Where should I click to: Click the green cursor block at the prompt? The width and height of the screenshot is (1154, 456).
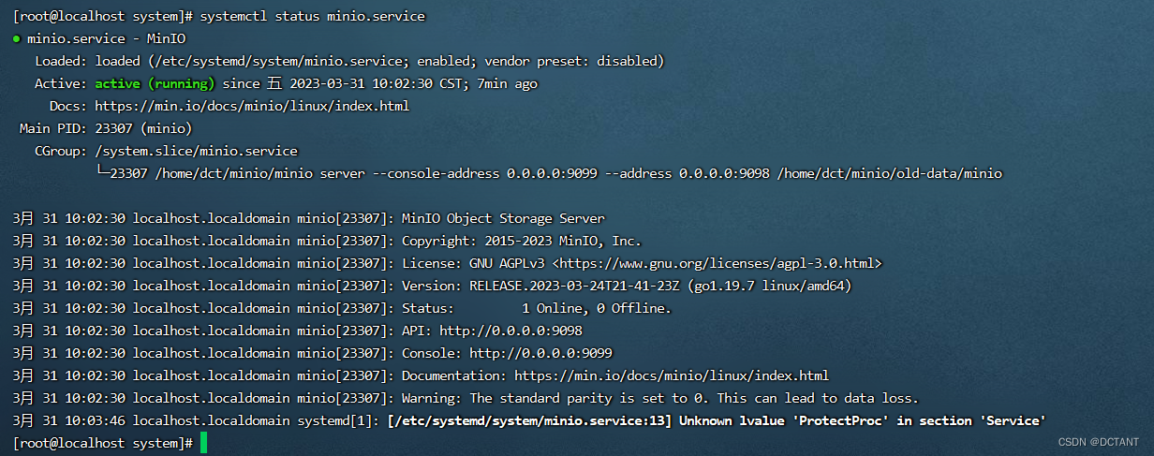coord(203,443)
